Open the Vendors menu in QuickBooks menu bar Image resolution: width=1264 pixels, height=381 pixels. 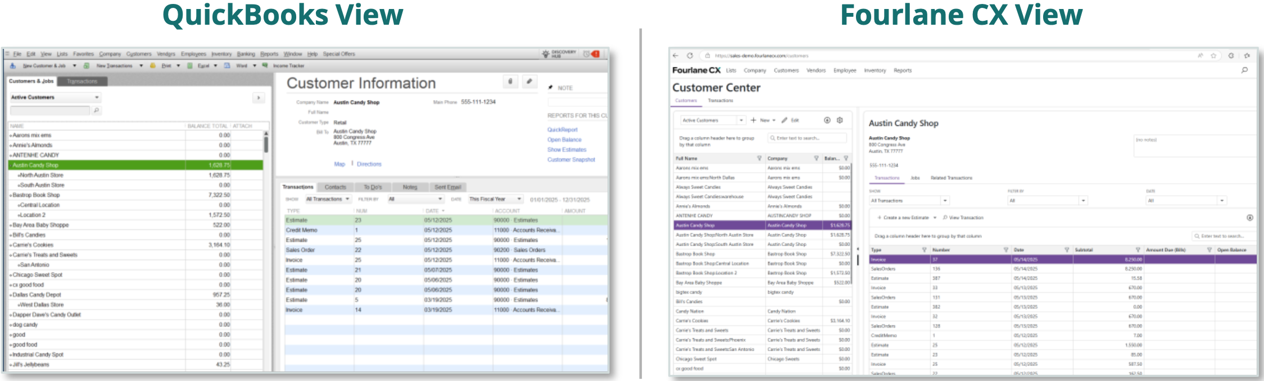click(x=166, y=54)
